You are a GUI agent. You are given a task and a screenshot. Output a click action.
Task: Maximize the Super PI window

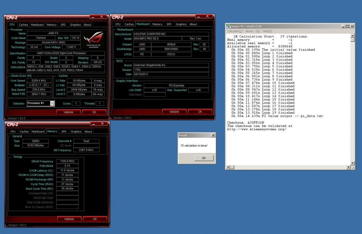point(348,26)
